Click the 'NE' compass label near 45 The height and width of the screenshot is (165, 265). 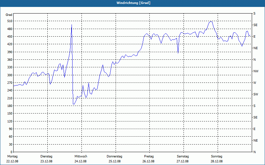[256, 141]
